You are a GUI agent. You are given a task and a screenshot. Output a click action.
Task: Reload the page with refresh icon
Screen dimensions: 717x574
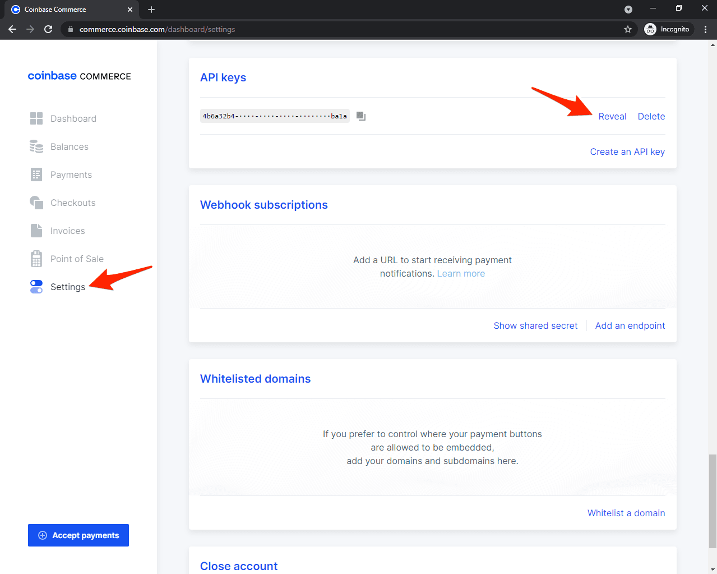coord(48,29)
